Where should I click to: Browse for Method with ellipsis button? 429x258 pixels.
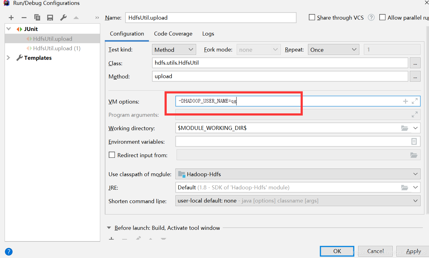[415, 76]
